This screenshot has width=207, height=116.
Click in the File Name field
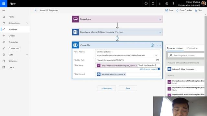tap(127, 65)
